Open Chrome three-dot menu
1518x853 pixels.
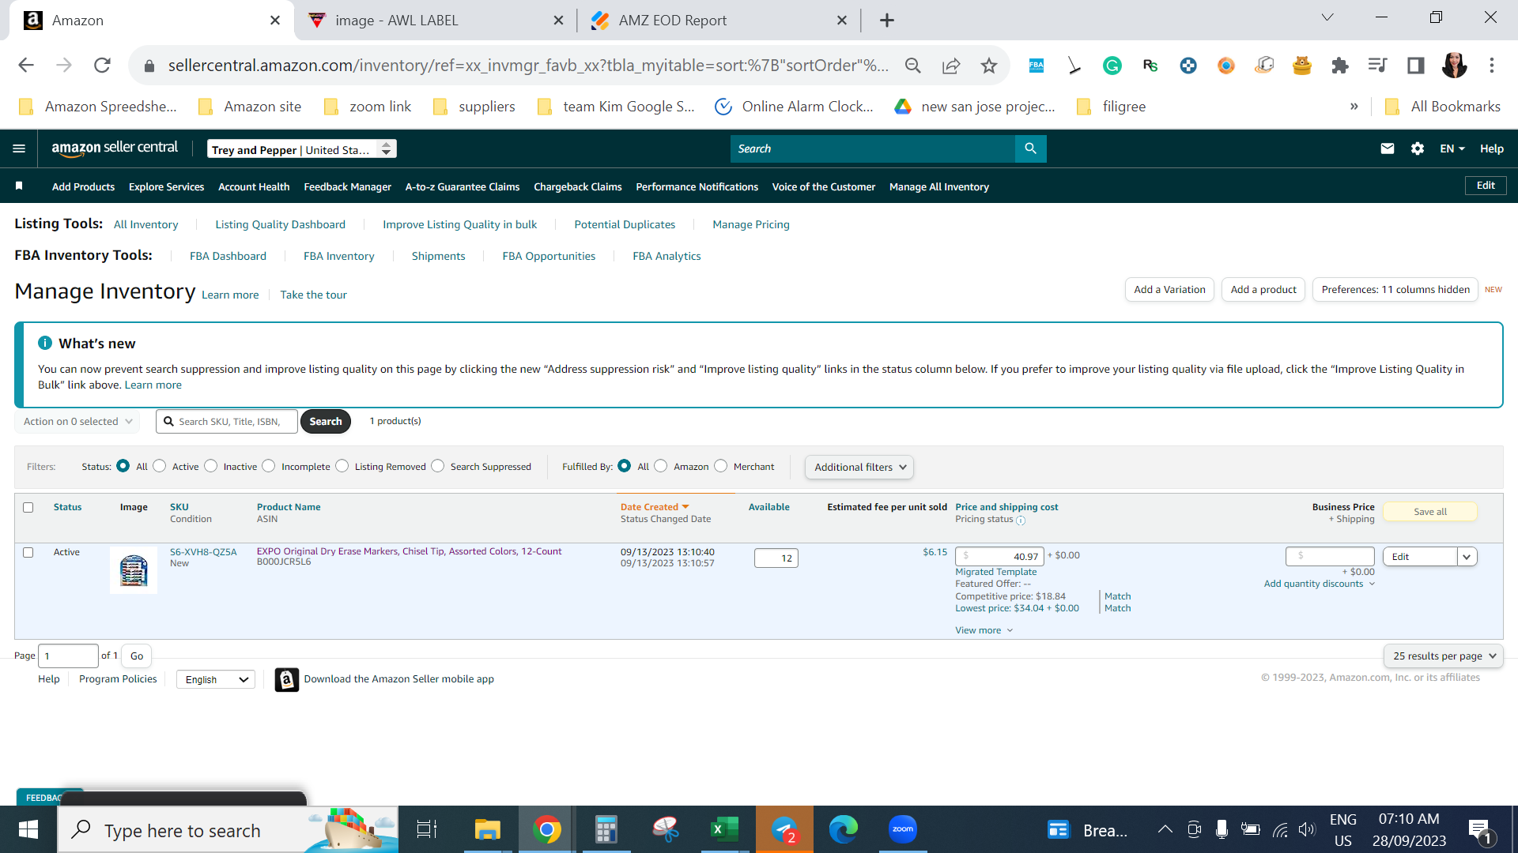[x=1492, y=66]
